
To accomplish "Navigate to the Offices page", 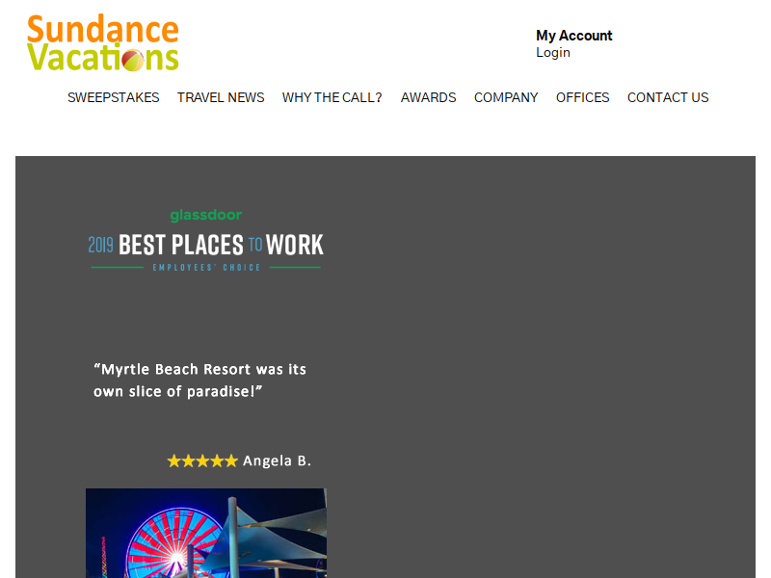I will pyautogui.click(x=583, y=97).
